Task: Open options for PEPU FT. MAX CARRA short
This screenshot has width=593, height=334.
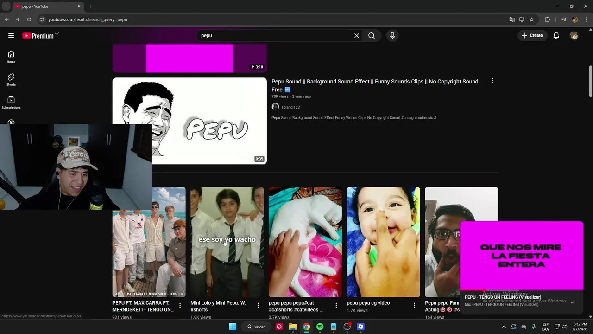Action: tap(180, 305)
